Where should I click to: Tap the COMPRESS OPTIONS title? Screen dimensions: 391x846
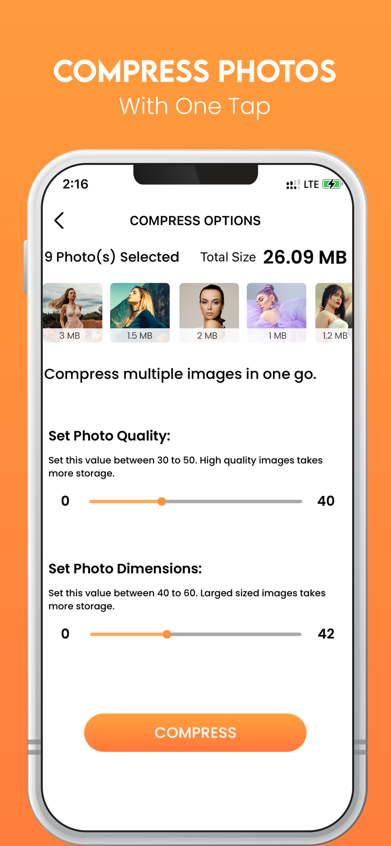click(x=195, y=221)
